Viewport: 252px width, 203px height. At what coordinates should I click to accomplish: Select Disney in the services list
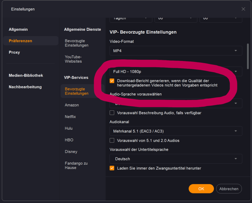tap(71, 152)
